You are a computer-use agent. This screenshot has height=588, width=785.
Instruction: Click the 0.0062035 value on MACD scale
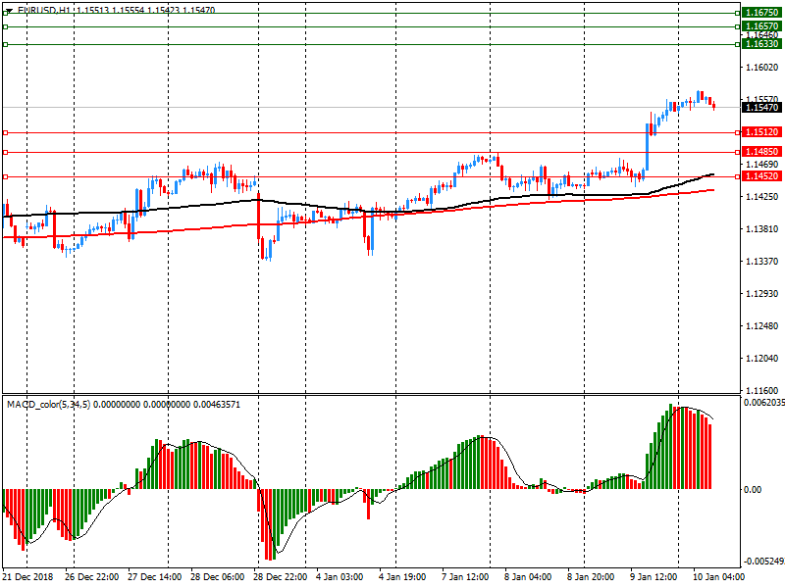point(761,403)
